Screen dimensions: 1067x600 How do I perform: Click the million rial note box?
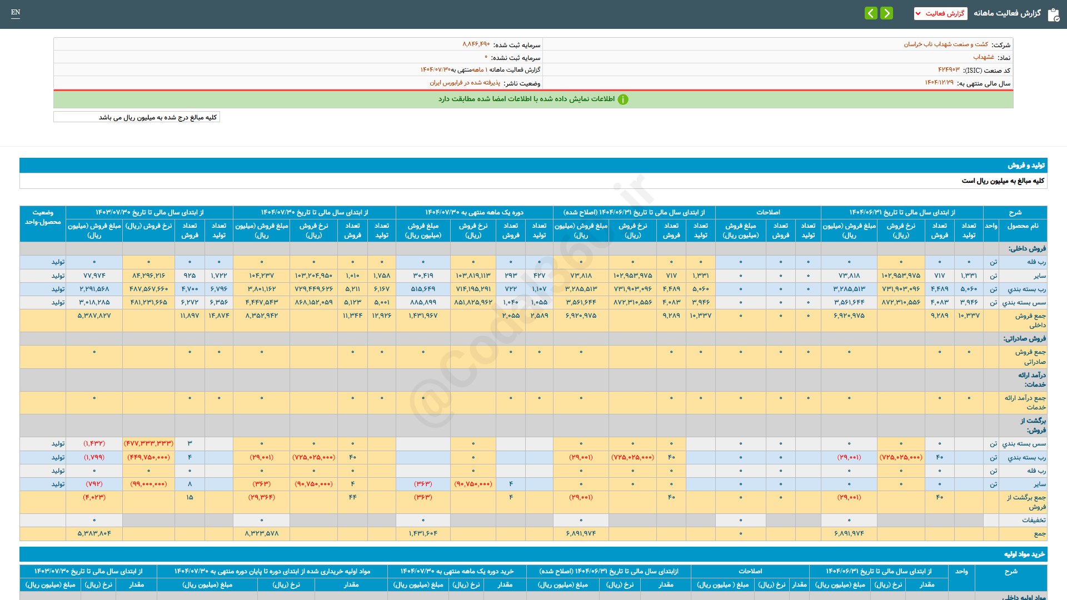point(137,117)
